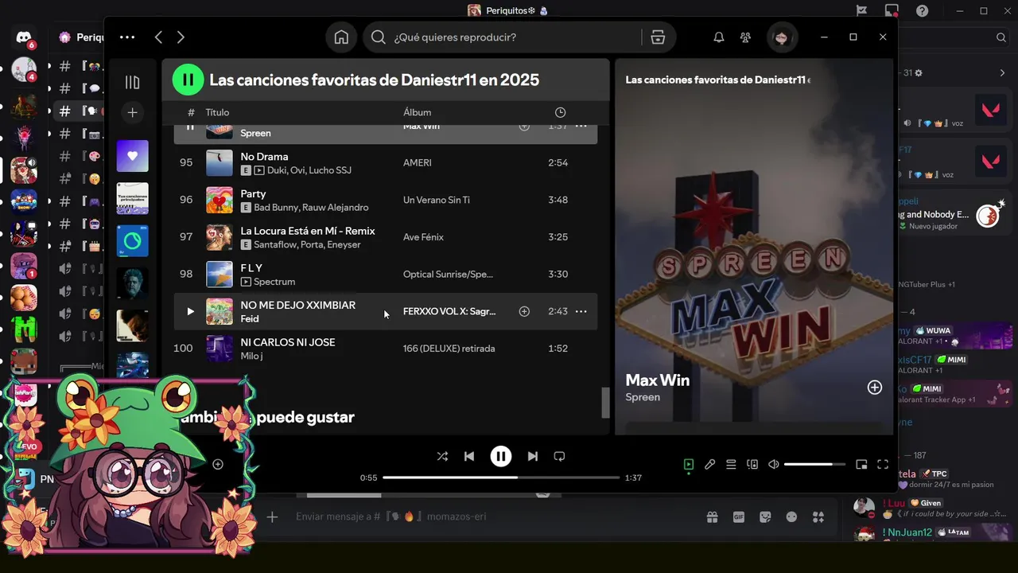The image size is (1018, 573).
Task: Toggle repeat mode
Action: pos(559,456)
